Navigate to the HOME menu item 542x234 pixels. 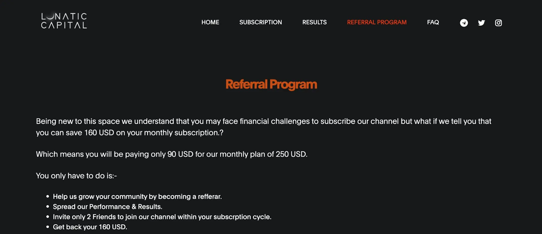210,22
